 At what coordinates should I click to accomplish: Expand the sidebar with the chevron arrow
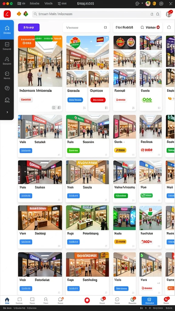coord(7,112)
